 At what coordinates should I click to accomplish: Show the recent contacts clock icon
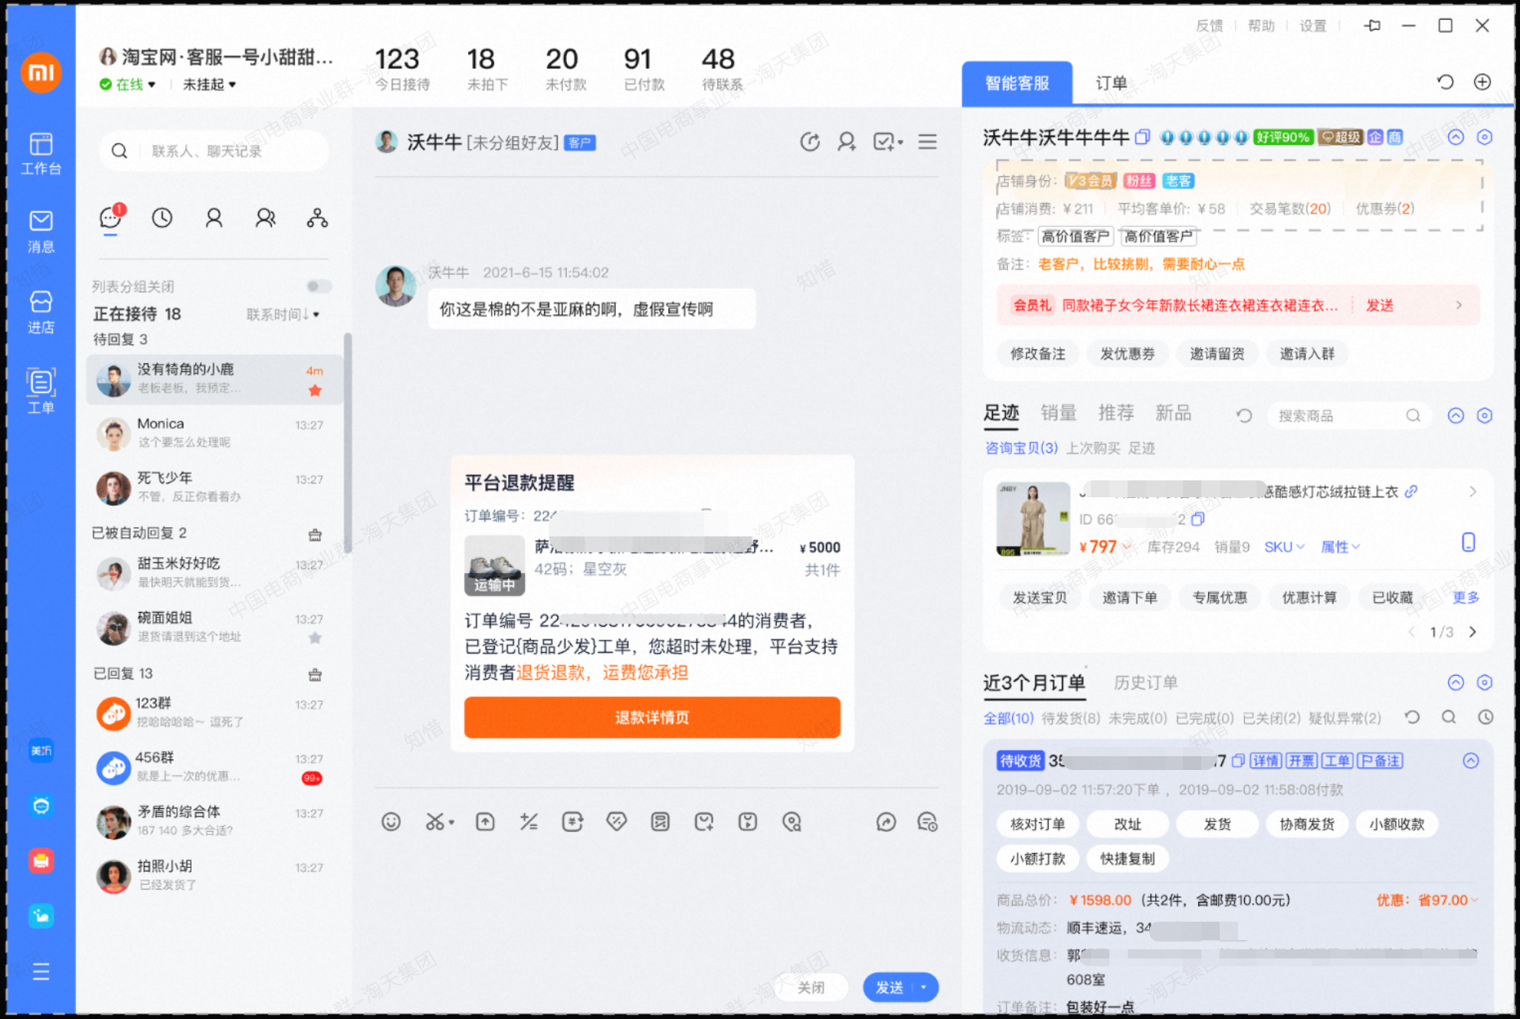pyautogui.click(x=162, y=218)
